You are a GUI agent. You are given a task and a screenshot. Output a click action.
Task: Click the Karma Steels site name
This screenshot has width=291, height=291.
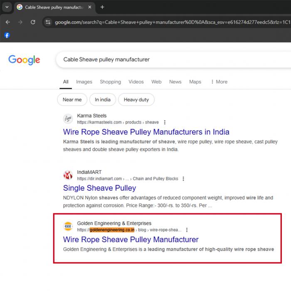pyautogui.click(x=92, y=116)
